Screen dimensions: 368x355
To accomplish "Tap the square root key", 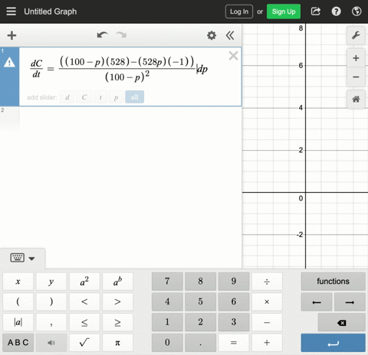I will (x=84, y=343).
